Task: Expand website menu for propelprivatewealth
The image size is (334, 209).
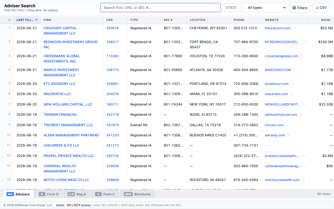Action: [304, 156]
